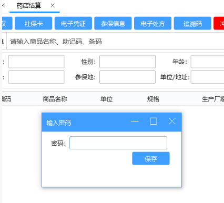
Task: Click the 追溯码 button
Action: 192,23
